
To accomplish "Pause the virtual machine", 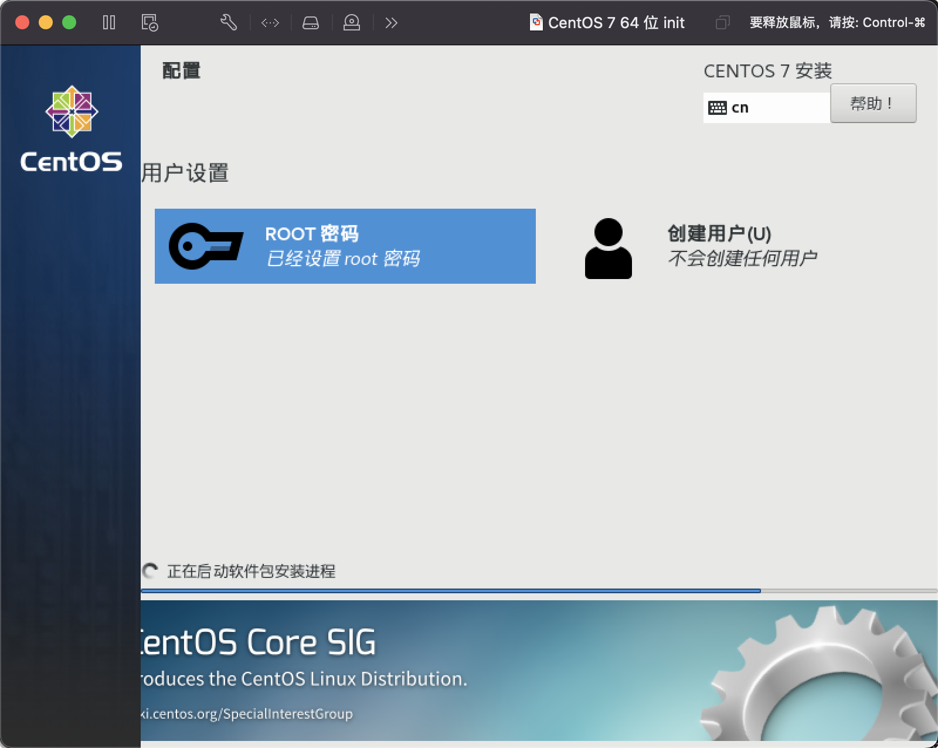I will coord(109,23).
